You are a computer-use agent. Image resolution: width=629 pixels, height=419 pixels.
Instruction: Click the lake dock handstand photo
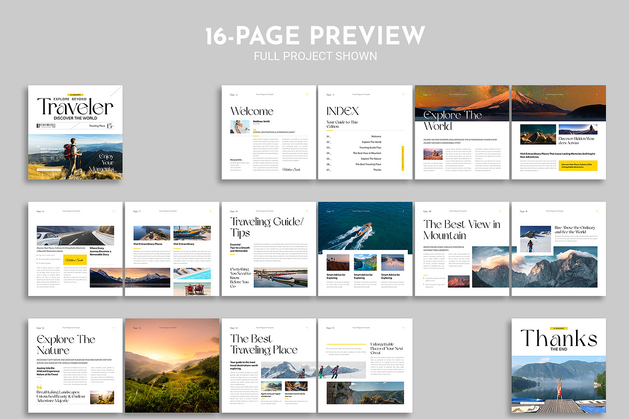pyautogui.click(x=559, y=384)
